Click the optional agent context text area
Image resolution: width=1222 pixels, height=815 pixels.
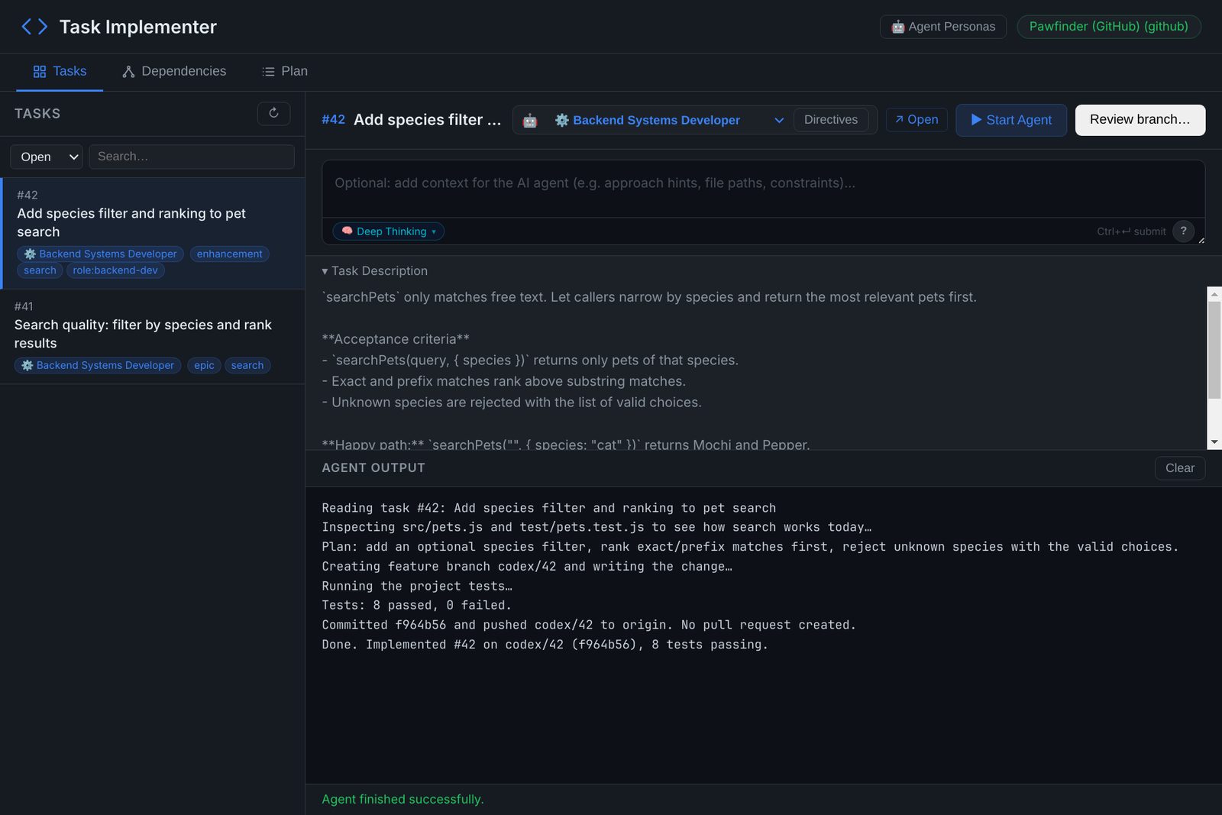tap(764, 189)
